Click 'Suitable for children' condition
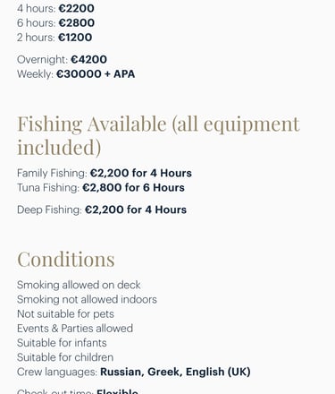Screen dimensions: 335x394 point(65,357)
